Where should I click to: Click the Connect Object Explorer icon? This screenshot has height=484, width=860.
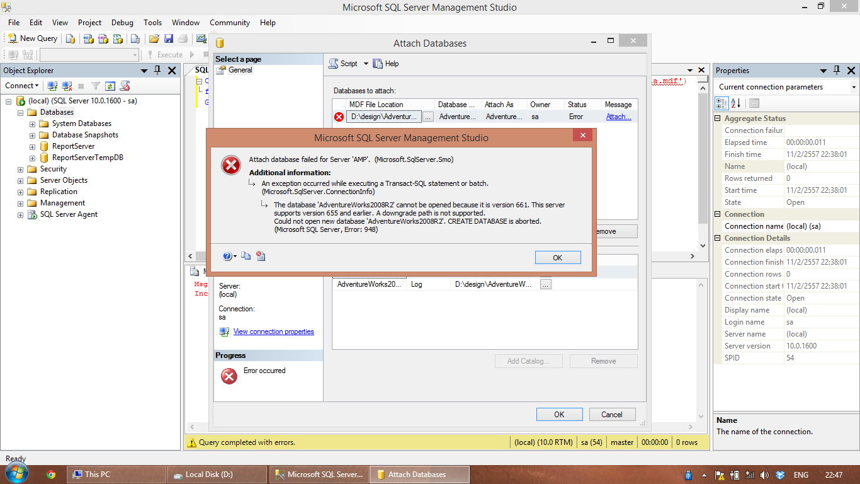tap(53, 86)
